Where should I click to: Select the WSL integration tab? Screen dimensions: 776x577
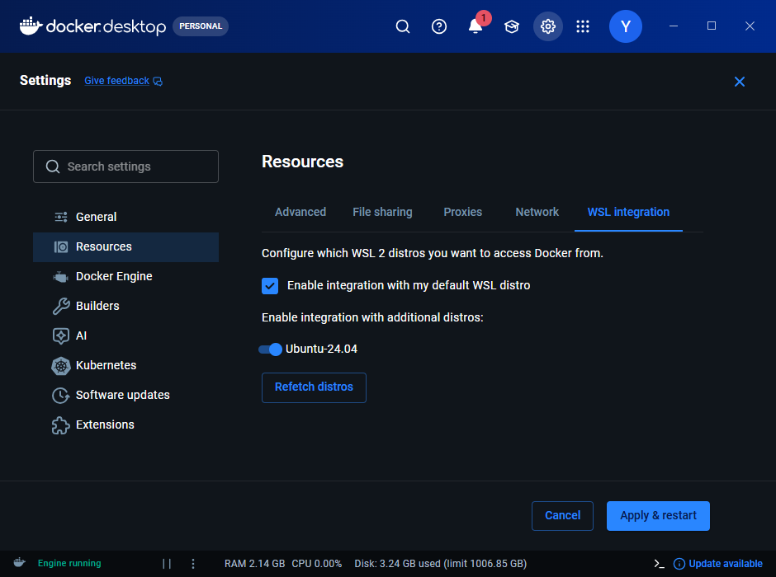tap(628, 212)
